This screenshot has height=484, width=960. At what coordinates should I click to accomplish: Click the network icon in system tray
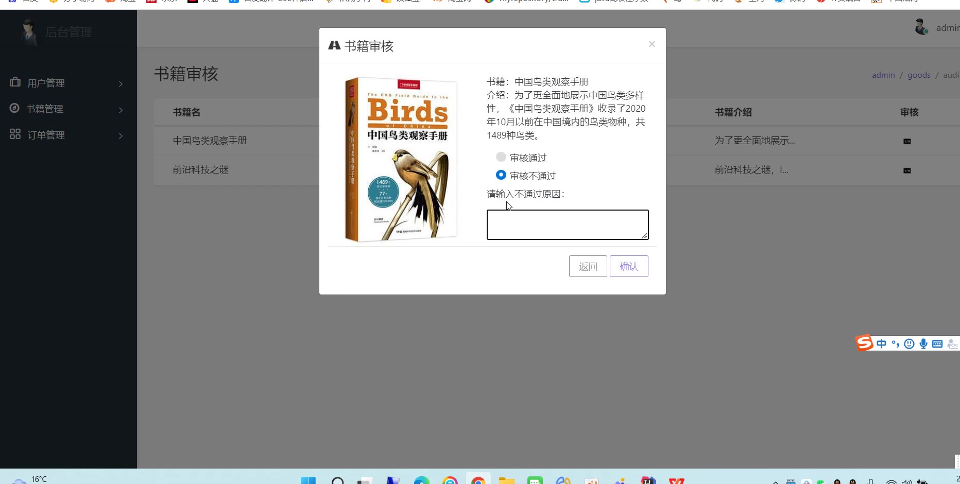click(891, 481)
